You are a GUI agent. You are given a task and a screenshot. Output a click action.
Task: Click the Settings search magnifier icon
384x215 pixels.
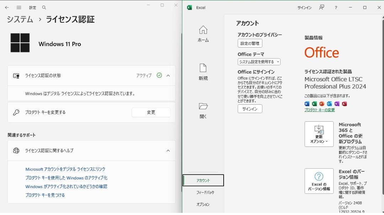(44, 7)
